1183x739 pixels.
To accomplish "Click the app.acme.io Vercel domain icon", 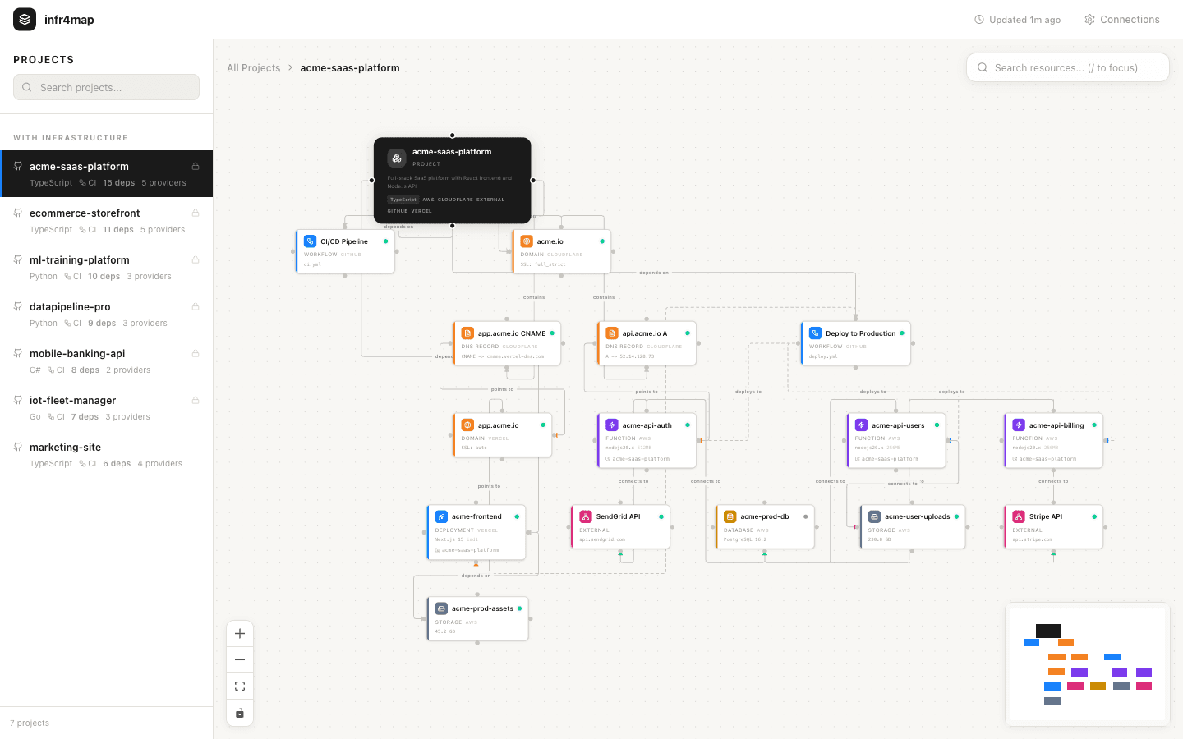I will click(x=467, y=425).
